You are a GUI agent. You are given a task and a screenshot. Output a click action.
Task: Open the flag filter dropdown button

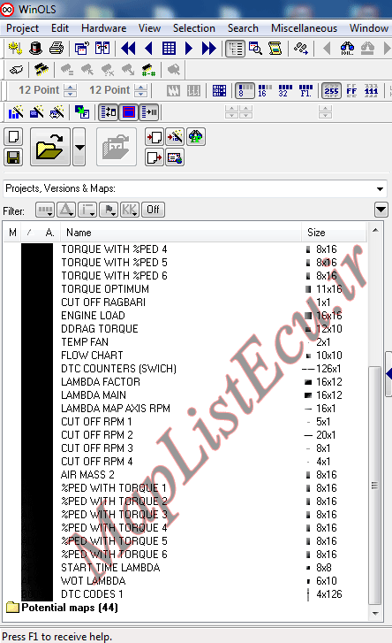(109, 210)
